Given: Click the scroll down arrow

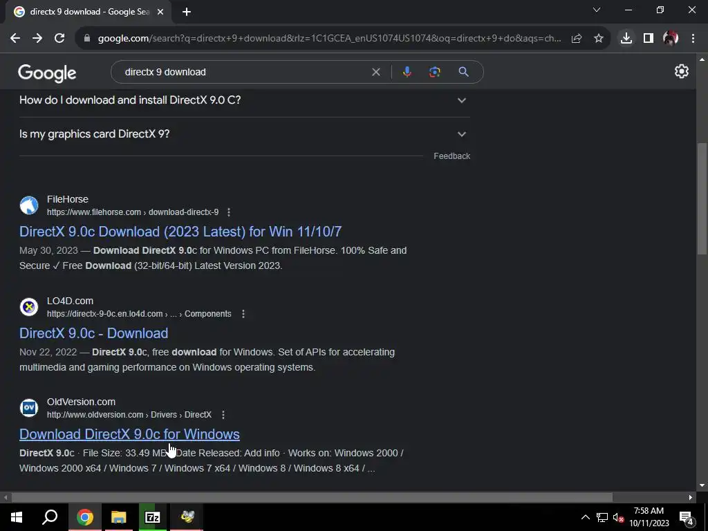Looking at the screenshot, I should coord(702,486).
